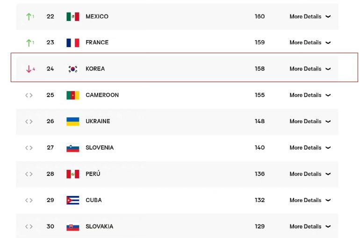Click the Ukraine flag icon
The height and width of the screenshot is (238, 360).
pyautogui.click(x=73, y=121)
